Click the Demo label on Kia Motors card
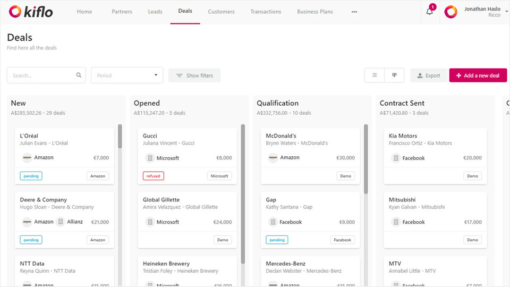Viewport: 510px width, 287px height. 472,176
